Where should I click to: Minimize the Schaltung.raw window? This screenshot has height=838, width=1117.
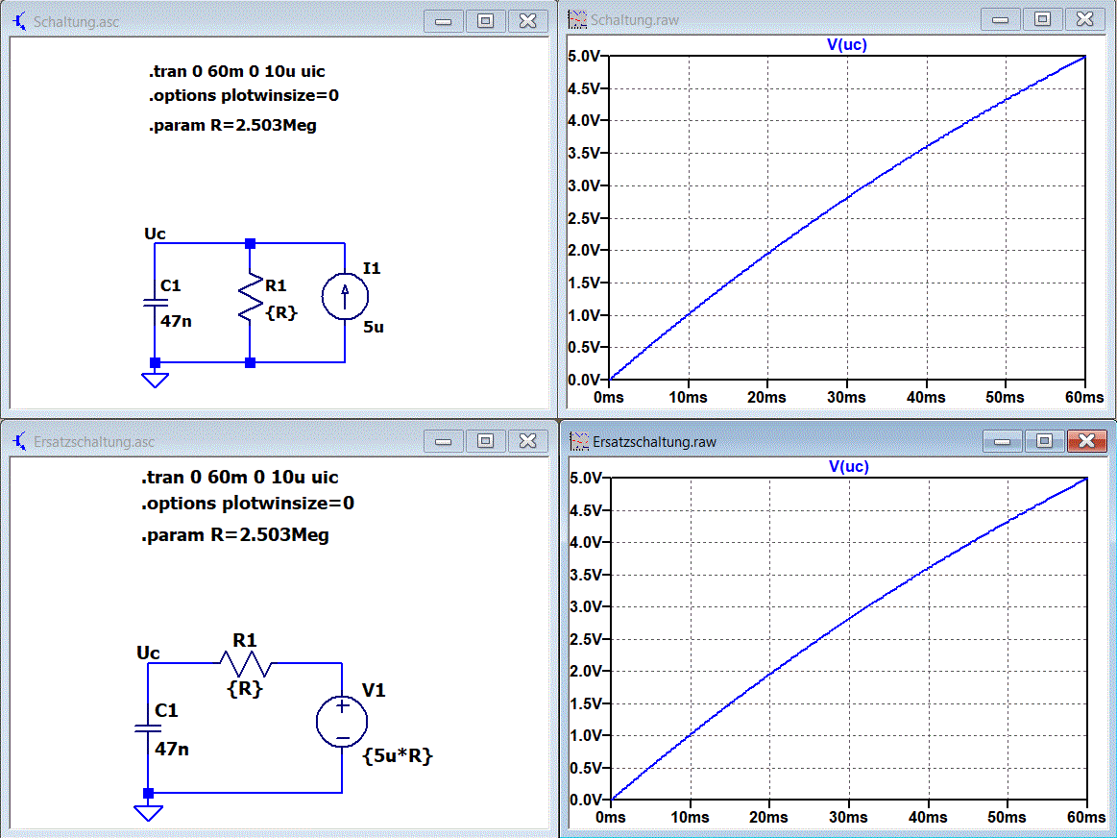(1000, 20)
